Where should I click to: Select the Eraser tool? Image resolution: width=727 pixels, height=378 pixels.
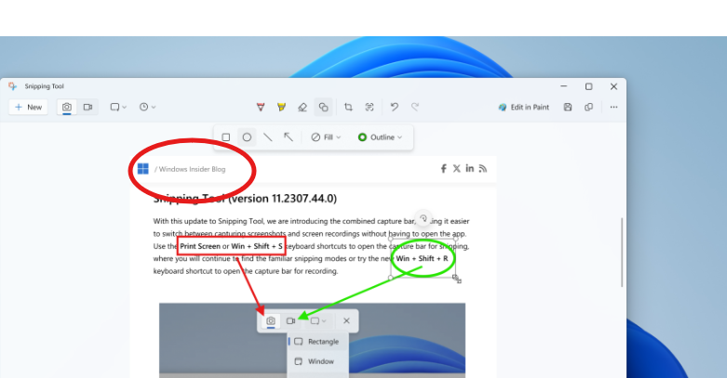[303, 107]
